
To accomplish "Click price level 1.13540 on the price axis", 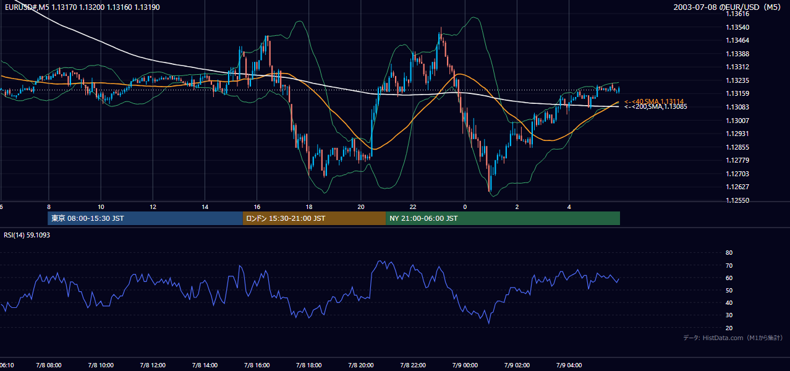I will (x=737, y=27).
